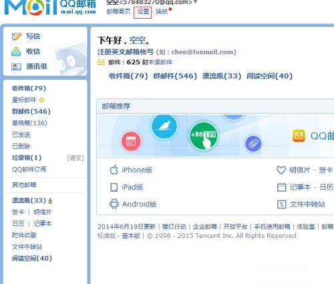The height and width of the screenshot is (284, 334).
Task: Click the Apple icon for iPhone版
Action: tap(114, 170)
